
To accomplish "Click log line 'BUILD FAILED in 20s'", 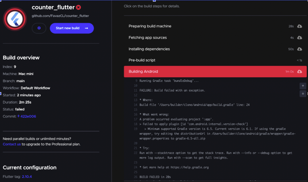I will 155,177.
